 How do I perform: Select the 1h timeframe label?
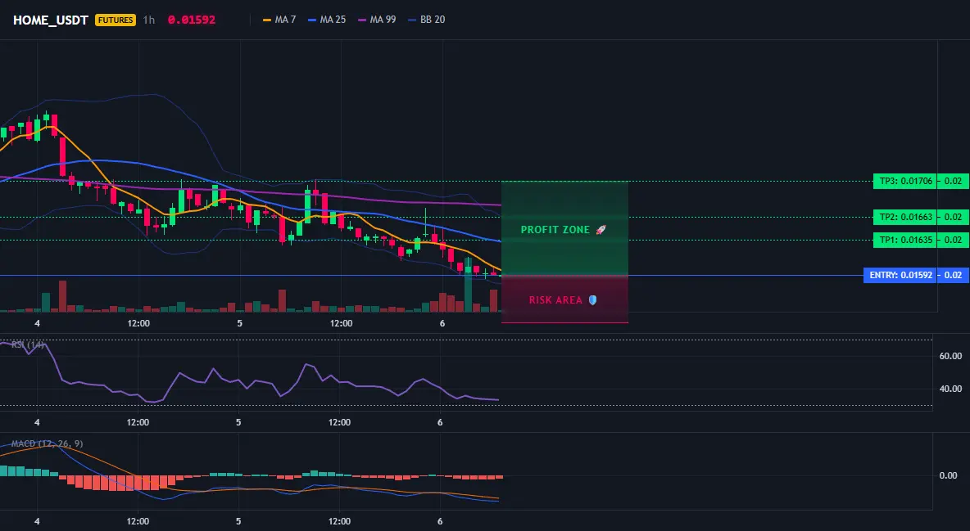tap(149, 20)
